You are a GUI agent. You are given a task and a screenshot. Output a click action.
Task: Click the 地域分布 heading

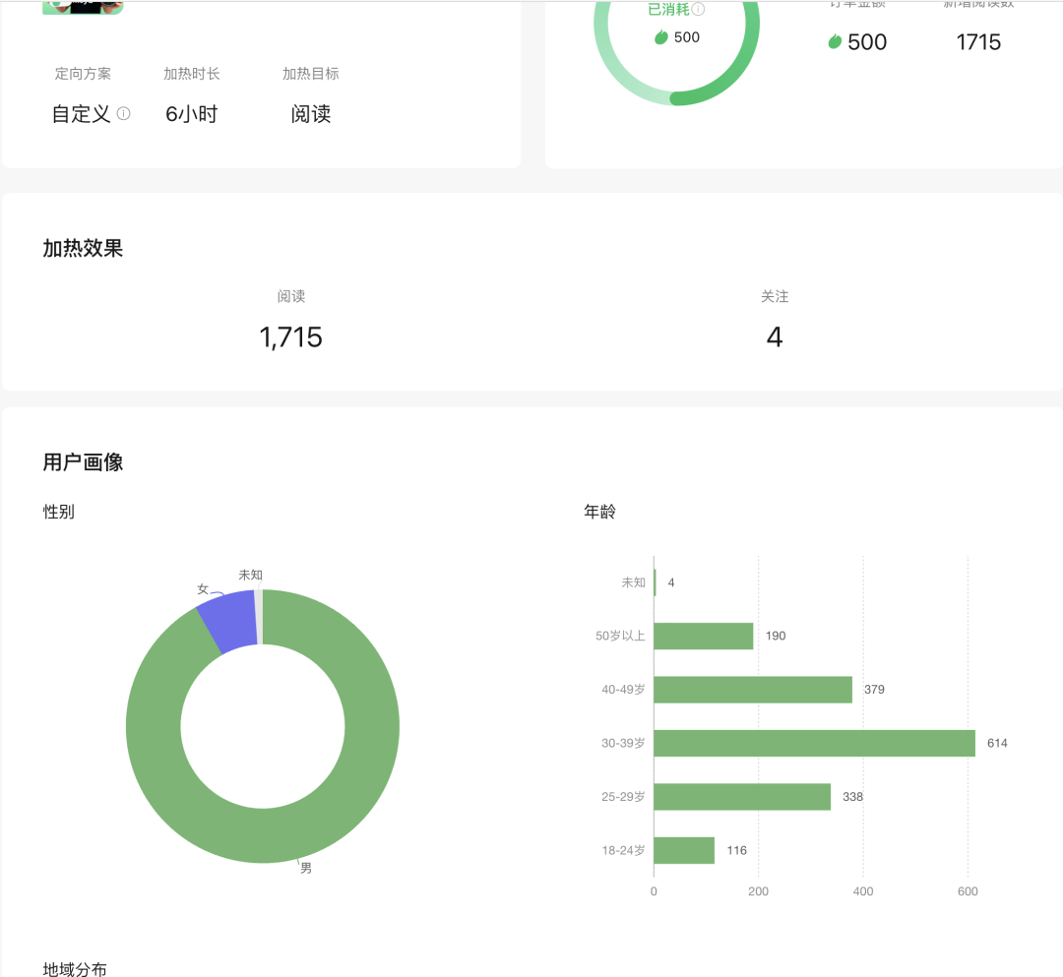75,969
